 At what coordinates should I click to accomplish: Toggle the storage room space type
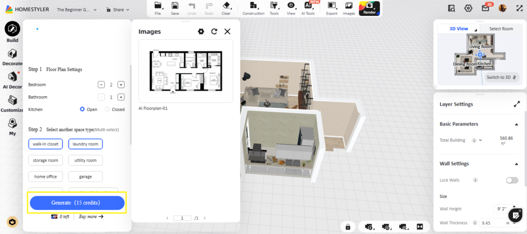tap(45, 160)
